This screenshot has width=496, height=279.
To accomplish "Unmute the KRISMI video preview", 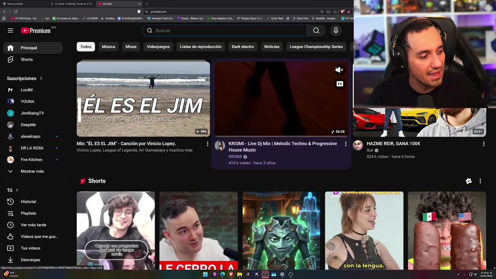I will (x=339, y=70).
